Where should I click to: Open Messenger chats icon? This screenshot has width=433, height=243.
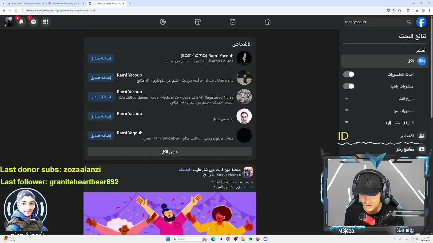click(33, 22)
